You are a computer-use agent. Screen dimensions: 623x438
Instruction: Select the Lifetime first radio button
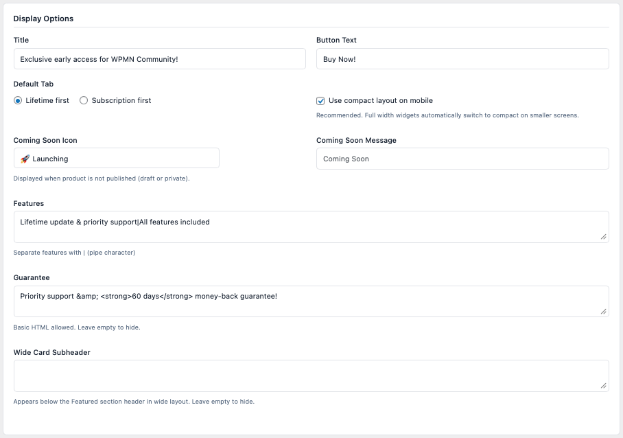(18, 100)
